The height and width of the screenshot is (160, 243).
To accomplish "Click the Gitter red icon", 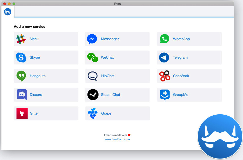I will [22, 113].
